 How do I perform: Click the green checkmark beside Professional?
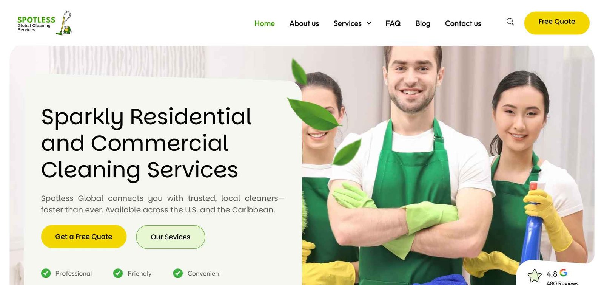click(x=46, y=273)
